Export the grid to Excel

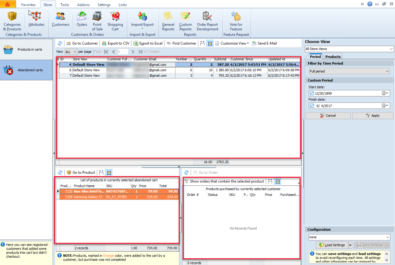tap(148, 43)
